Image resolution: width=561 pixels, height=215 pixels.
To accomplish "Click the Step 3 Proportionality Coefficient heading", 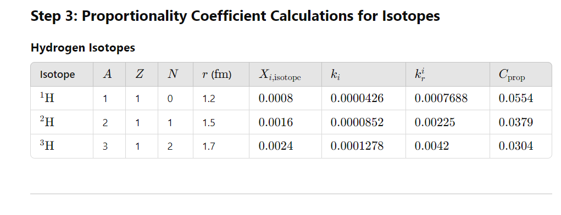I will (x=235, y=16).
